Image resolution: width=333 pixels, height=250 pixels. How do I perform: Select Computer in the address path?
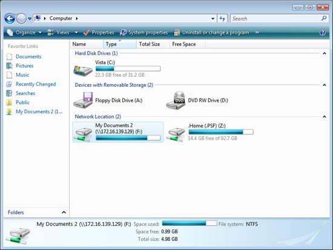(x=61, y=19)
